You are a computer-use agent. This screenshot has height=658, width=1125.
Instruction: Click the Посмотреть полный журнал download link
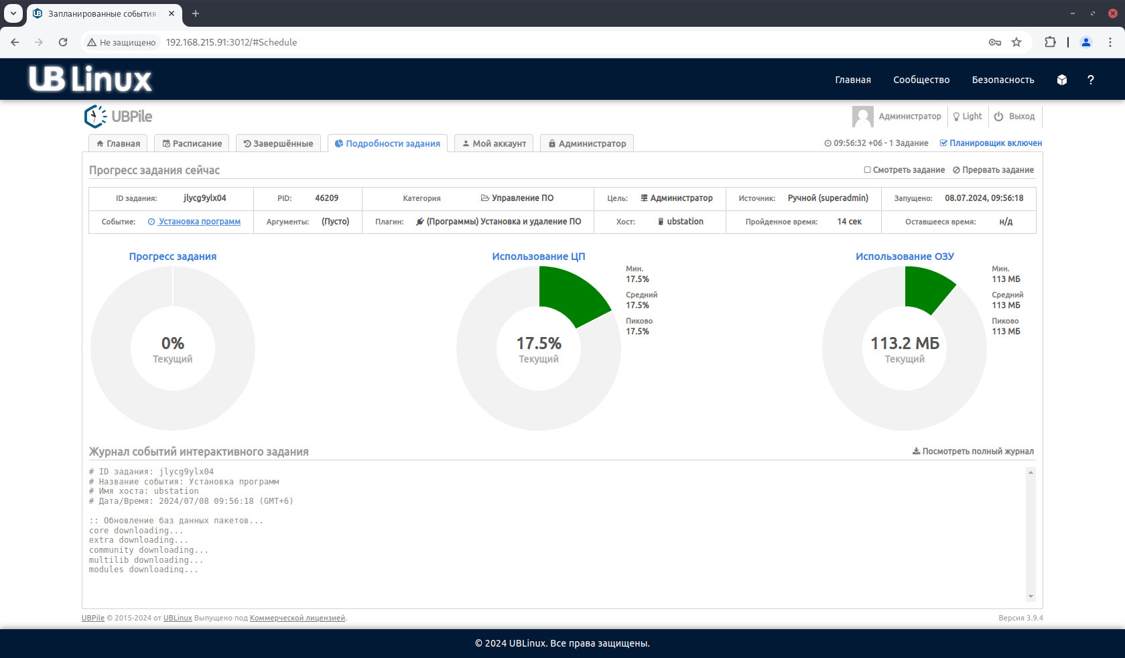click(x=973, y=452)
